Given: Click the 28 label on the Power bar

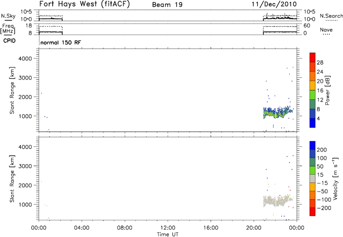Looking at the screenshot, I should (320, 62).
